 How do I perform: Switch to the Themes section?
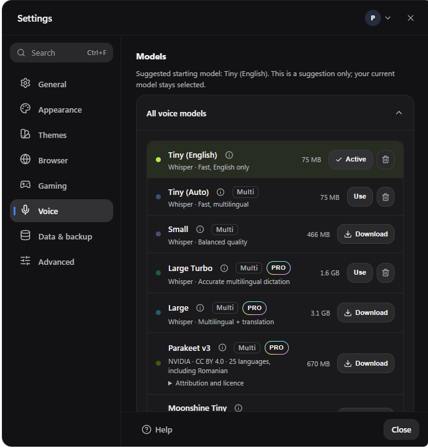61,135
